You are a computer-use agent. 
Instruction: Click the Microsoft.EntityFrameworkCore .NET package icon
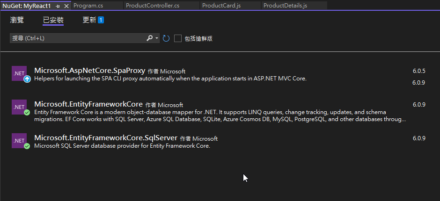click(19, 107)
